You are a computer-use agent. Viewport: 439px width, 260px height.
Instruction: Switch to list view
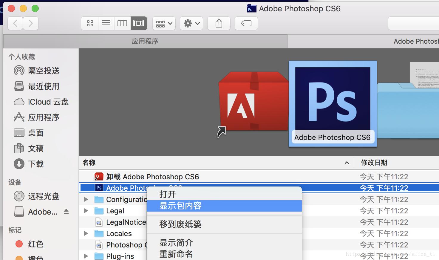pos(106,23)
